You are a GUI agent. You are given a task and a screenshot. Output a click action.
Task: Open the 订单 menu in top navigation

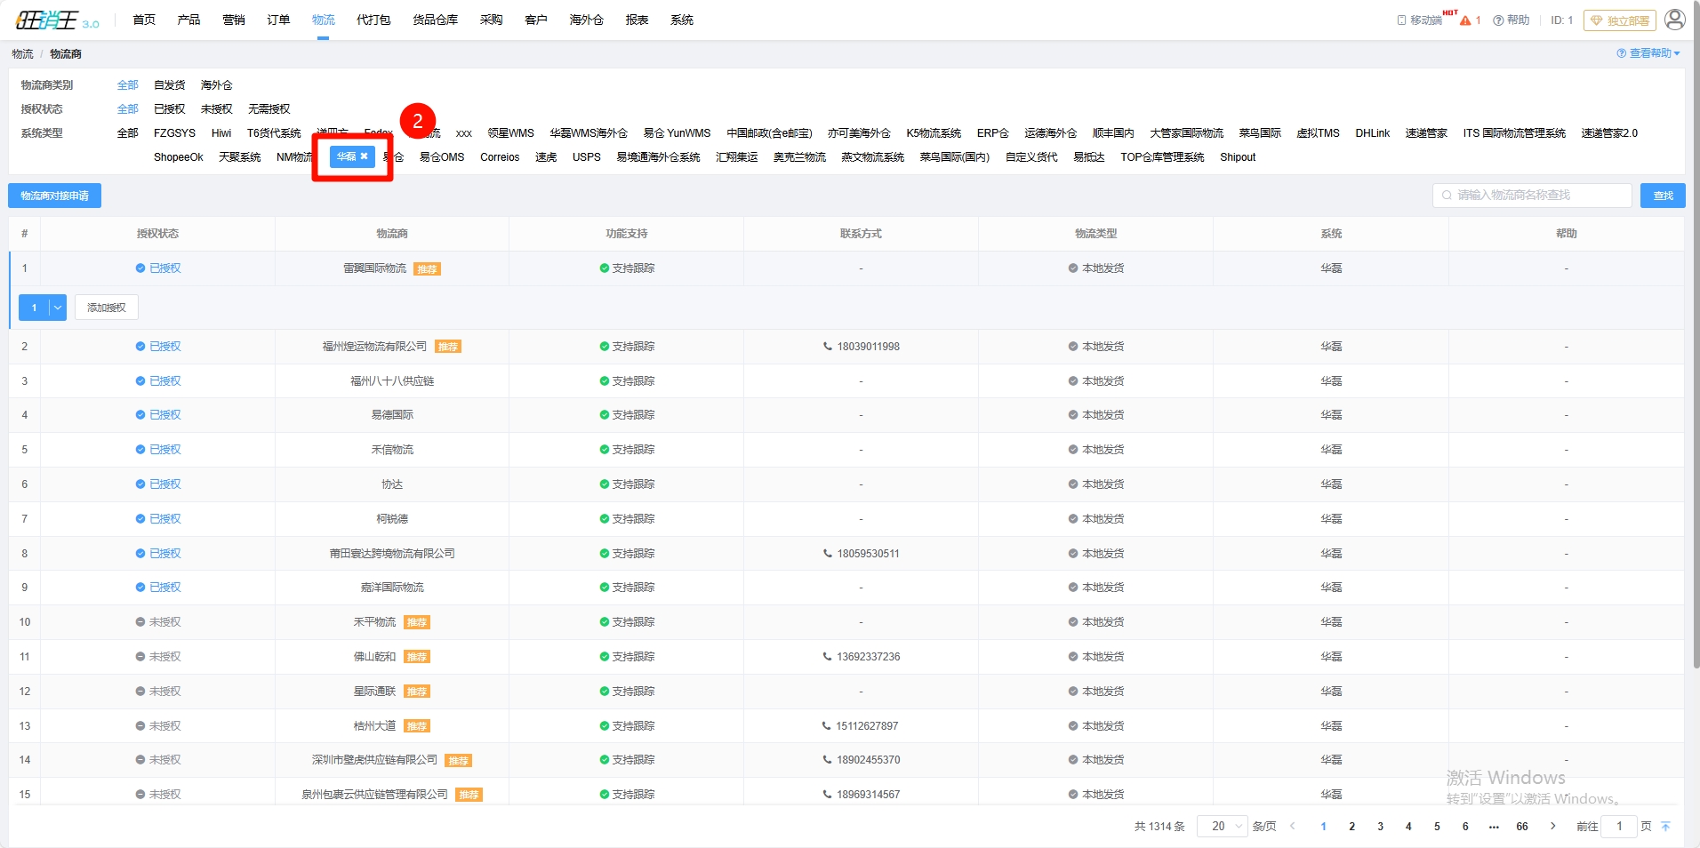pos(278,20)
